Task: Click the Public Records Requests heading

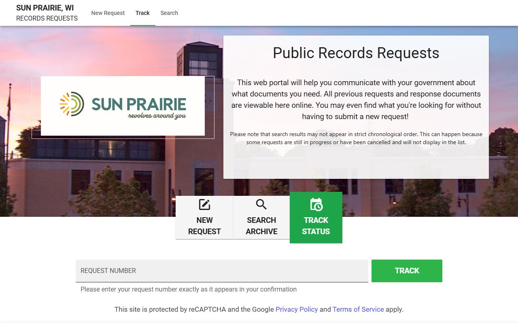Action: [x=356, y=53]
